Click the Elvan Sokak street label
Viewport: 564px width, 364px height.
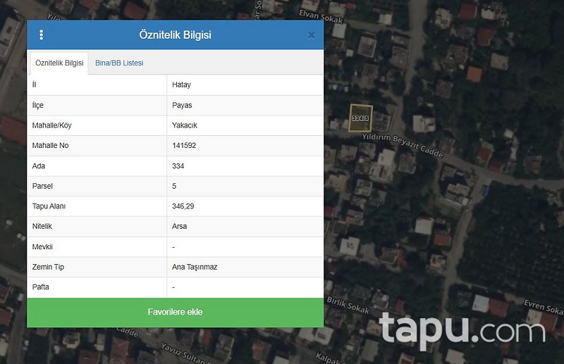tap(321, 17)
